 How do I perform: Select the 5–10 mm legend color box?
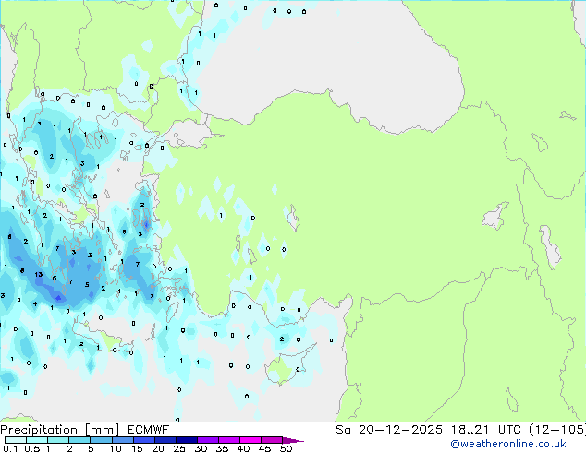point(101,440)
